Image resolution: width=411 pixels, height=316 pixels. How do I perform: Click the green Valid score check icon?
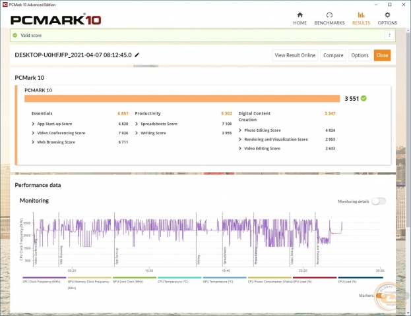pyautogui.click(x=15, y=35)
